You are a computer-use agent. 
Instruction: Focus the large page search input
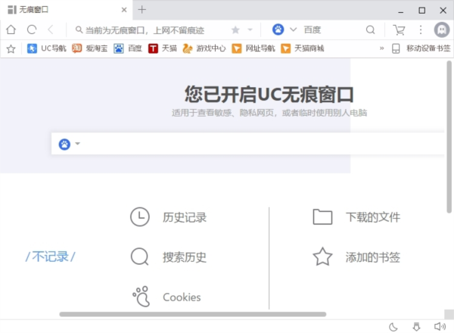tap(247, 144)
